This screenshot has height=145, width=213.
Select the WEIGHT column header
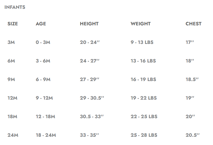141,24
